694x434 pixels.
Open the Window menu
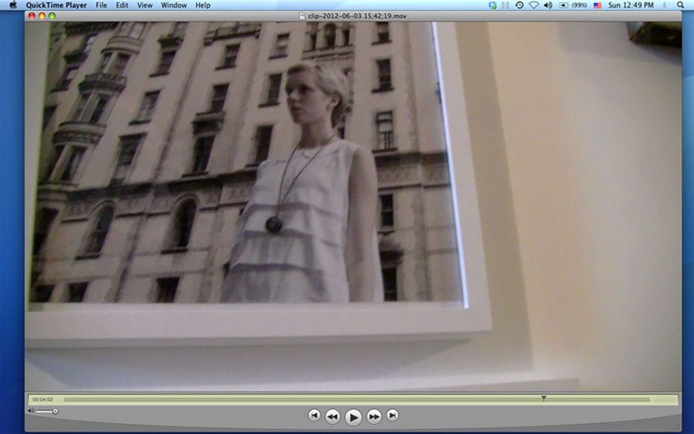click(174, 5)
